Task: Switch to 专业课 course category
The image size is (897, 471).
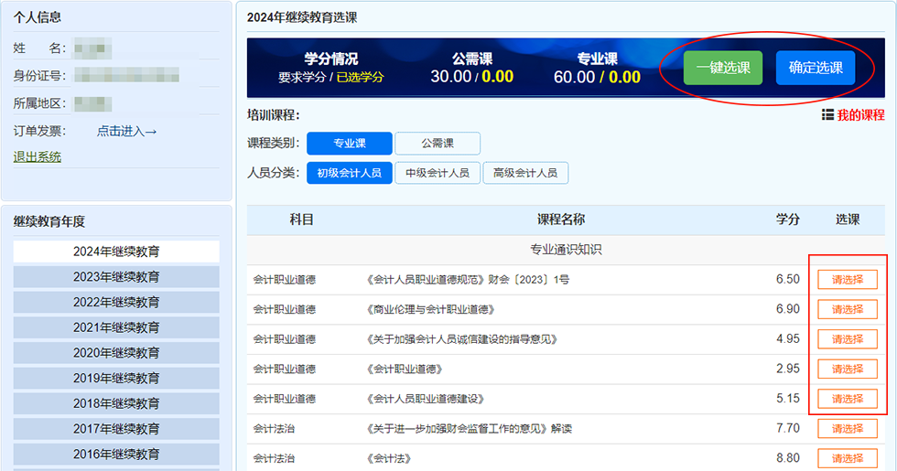Action: coord(349,144)
